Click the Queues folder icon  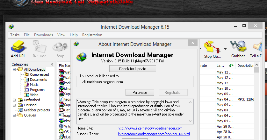pyautogui.click(x=20, y=115)
